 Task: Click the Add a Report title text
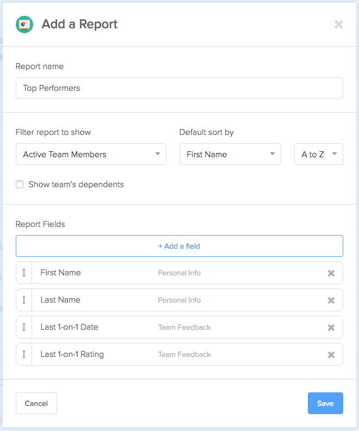pyautogui.click(x=79, y=24)
